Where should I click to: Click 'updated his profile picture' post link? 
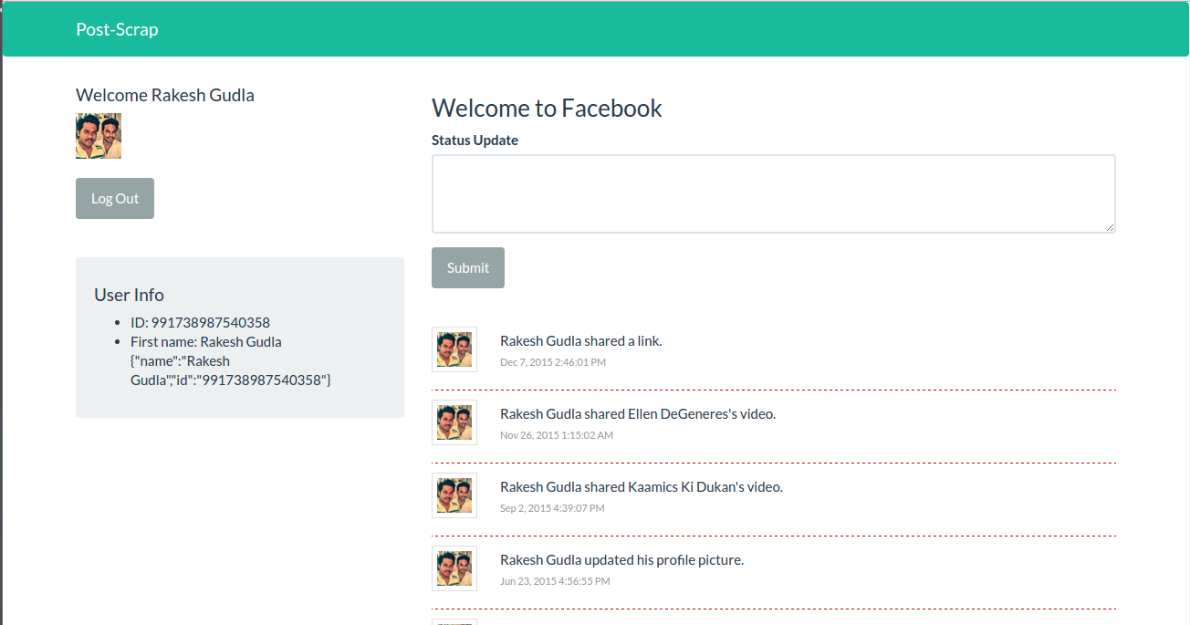[663, 559]
